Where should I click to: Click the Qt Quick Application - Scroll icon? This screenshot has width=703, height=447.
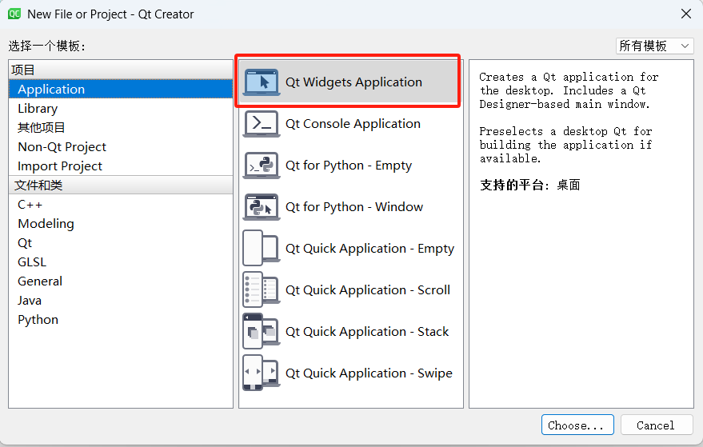click(x=262, y=290)
